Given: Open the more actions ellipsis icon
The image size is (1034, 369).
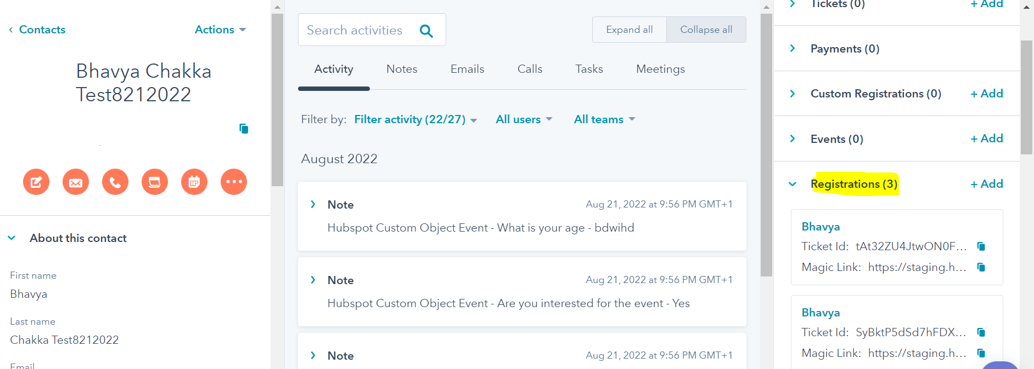Looking at the screenshot, I should tap(234, 182).
